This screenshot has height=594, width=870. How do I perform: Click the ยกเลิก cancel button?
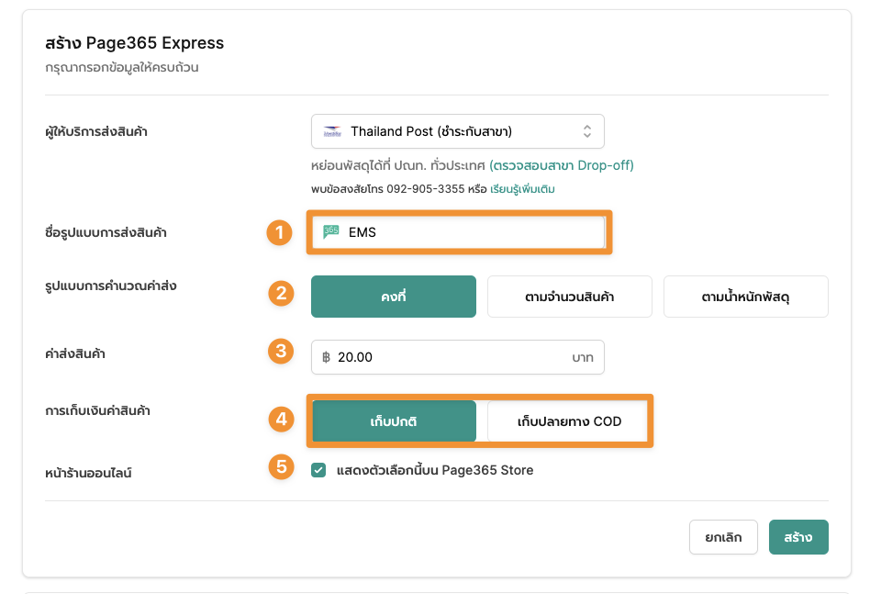coord(723,537)
